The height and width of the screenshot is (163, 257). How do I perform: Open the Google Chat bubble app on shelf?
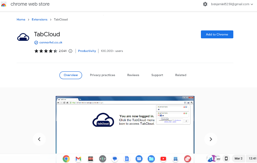[115, 159]
